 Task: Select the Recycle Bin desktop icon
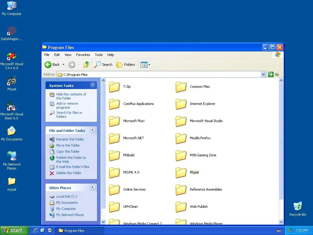pyautogui.click(x=298, y=209)
